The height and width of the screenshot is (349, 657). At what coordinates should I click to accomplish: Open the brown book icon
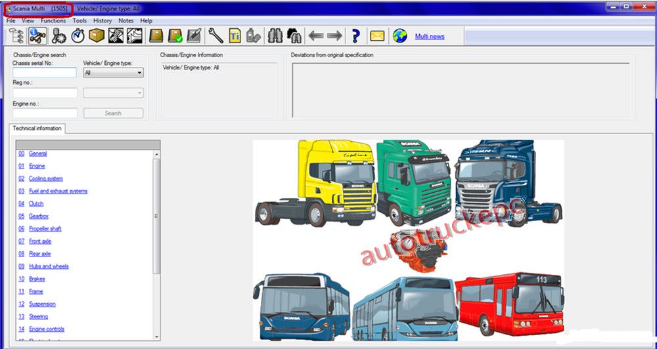point(156,36)
